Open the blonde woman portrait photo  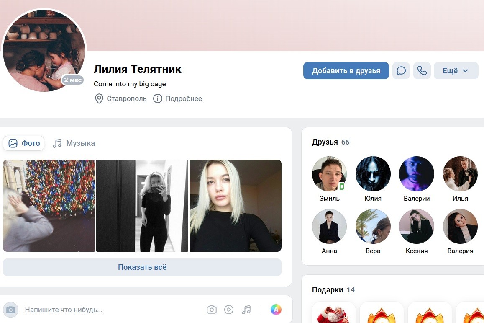click(x=236, y=206)
